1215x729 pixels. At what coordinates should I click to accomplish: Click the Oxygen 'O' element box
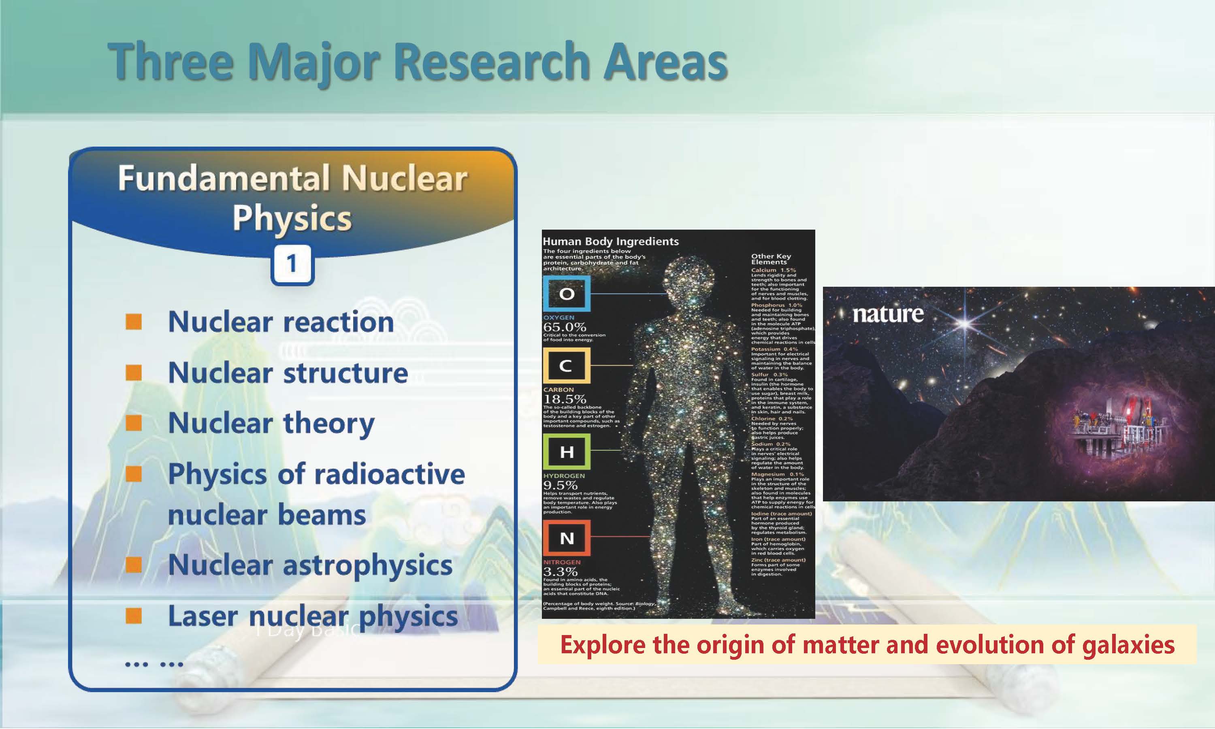coord(567,293)
